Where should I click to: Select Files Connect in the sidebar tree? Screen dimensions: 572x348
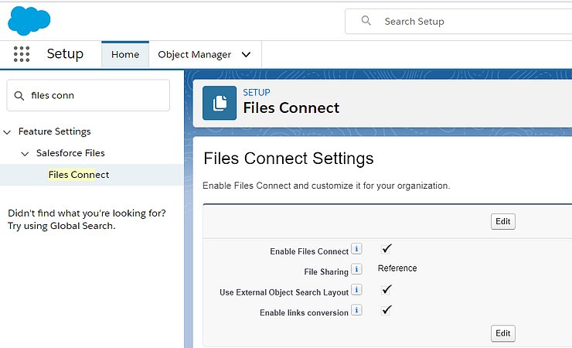coord(78,175)
